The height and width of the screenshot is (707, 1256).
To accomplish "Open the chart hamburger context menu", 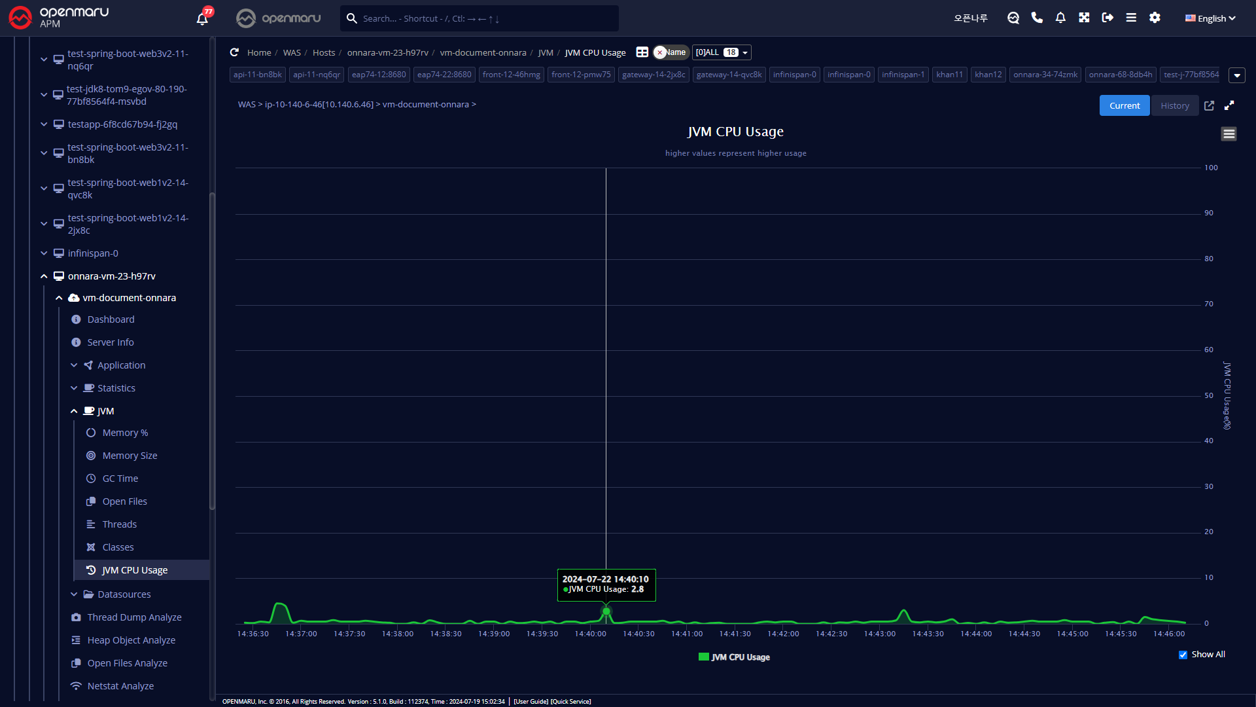I will pos(1229,134).
